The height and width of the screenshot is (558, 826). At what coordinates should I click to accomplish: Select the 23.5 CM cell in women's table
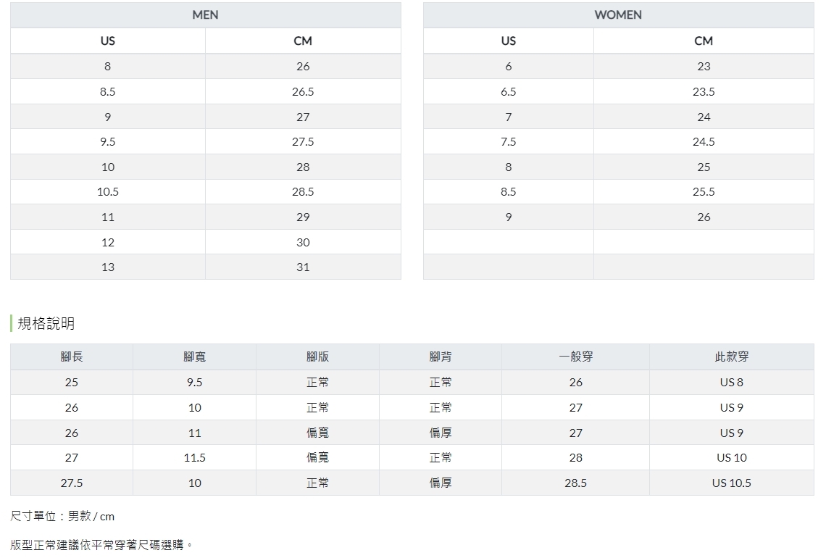click(704, 92)
